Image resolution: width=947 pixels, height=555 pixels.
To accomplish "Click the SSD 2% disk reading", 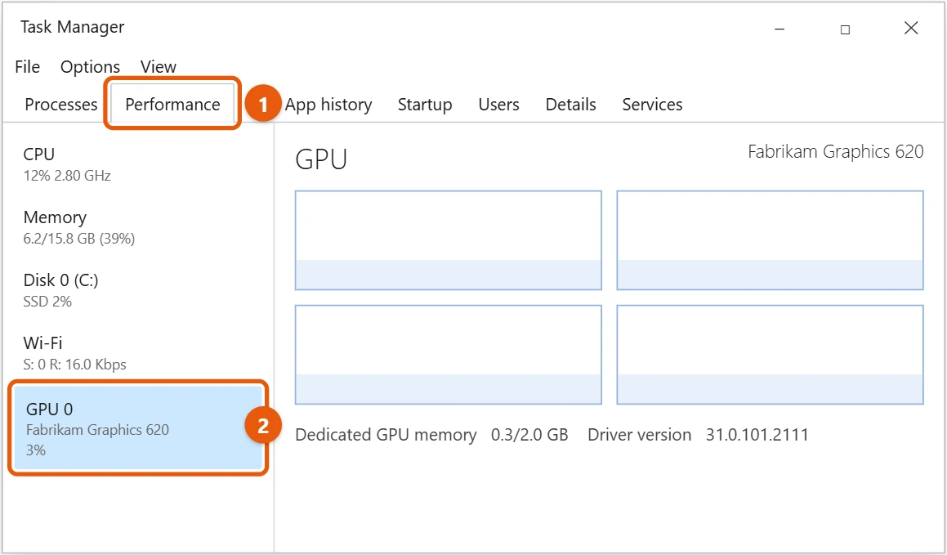I will pos(47,302).
